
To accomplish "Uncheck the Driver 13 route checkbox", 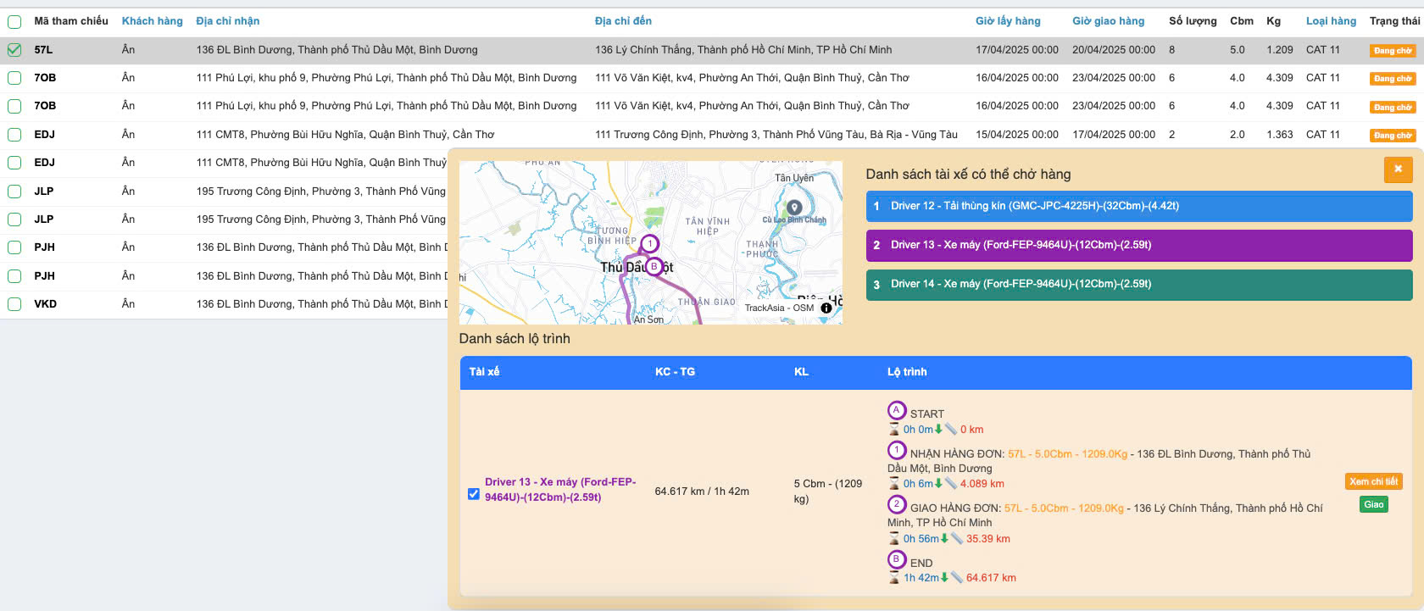I will (x=474, y=493).
